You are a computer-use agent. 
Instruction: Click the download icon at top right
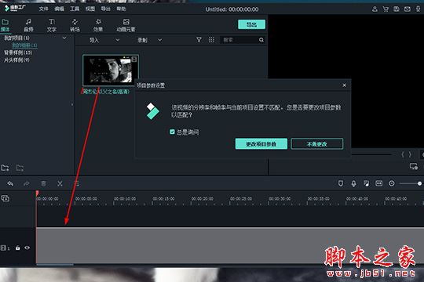(418, 9)
